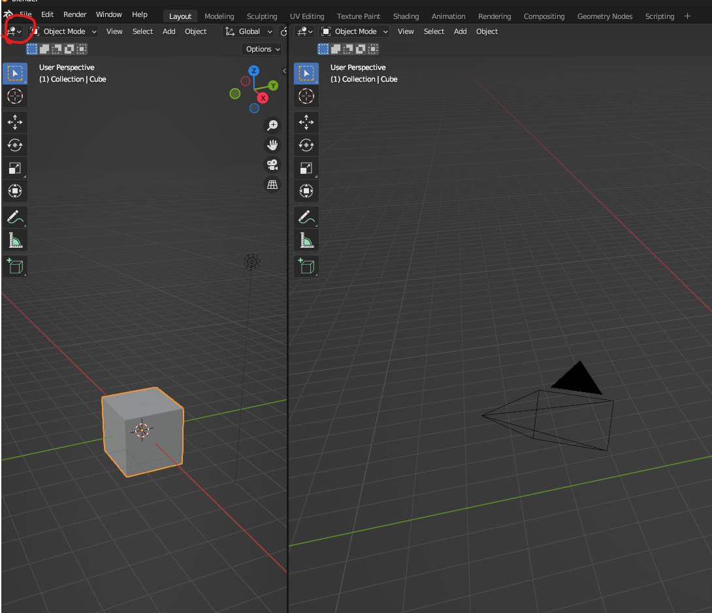Click the Z axis on navigation gizmo
This screenshot has width=712, height=613.
pyautogui.click(x=253, y=71)
